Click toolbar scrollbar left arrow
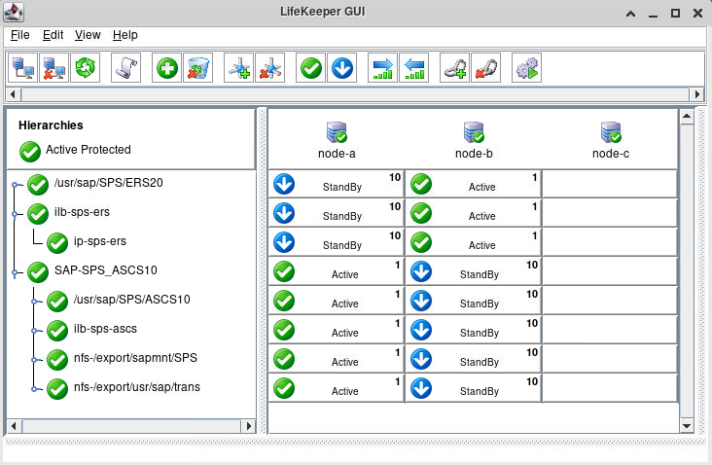Image resolution: width=712 pixels, height=465 pixels. pos(13,94)
